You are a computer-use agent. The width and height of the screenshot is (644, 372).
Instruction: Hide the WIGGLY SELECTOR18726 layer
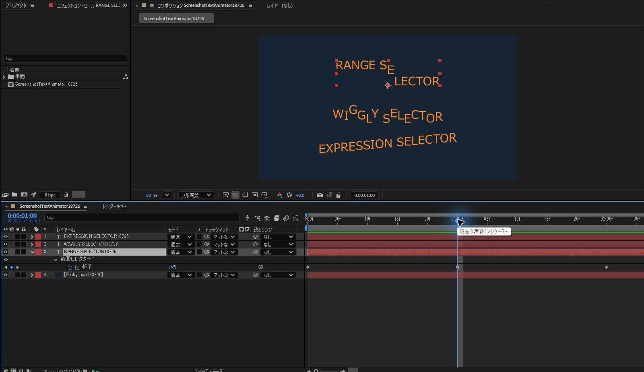tap(6, 244)
